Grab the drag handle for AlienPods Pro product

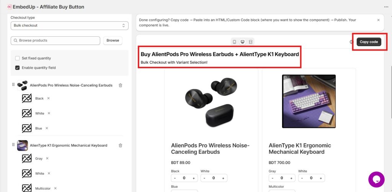(x=13, y=85)
